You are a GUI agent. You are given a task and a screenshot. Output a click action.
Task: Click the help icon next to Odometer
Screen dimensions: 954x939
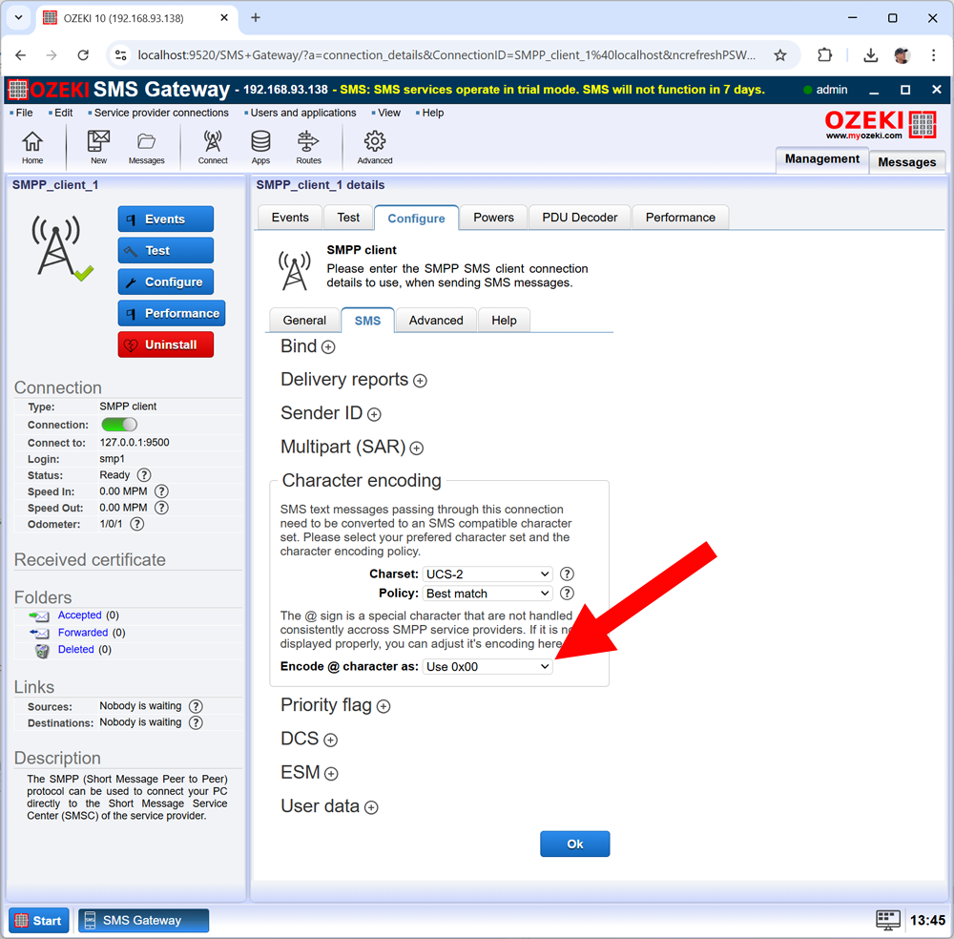[x=137, y=524]
